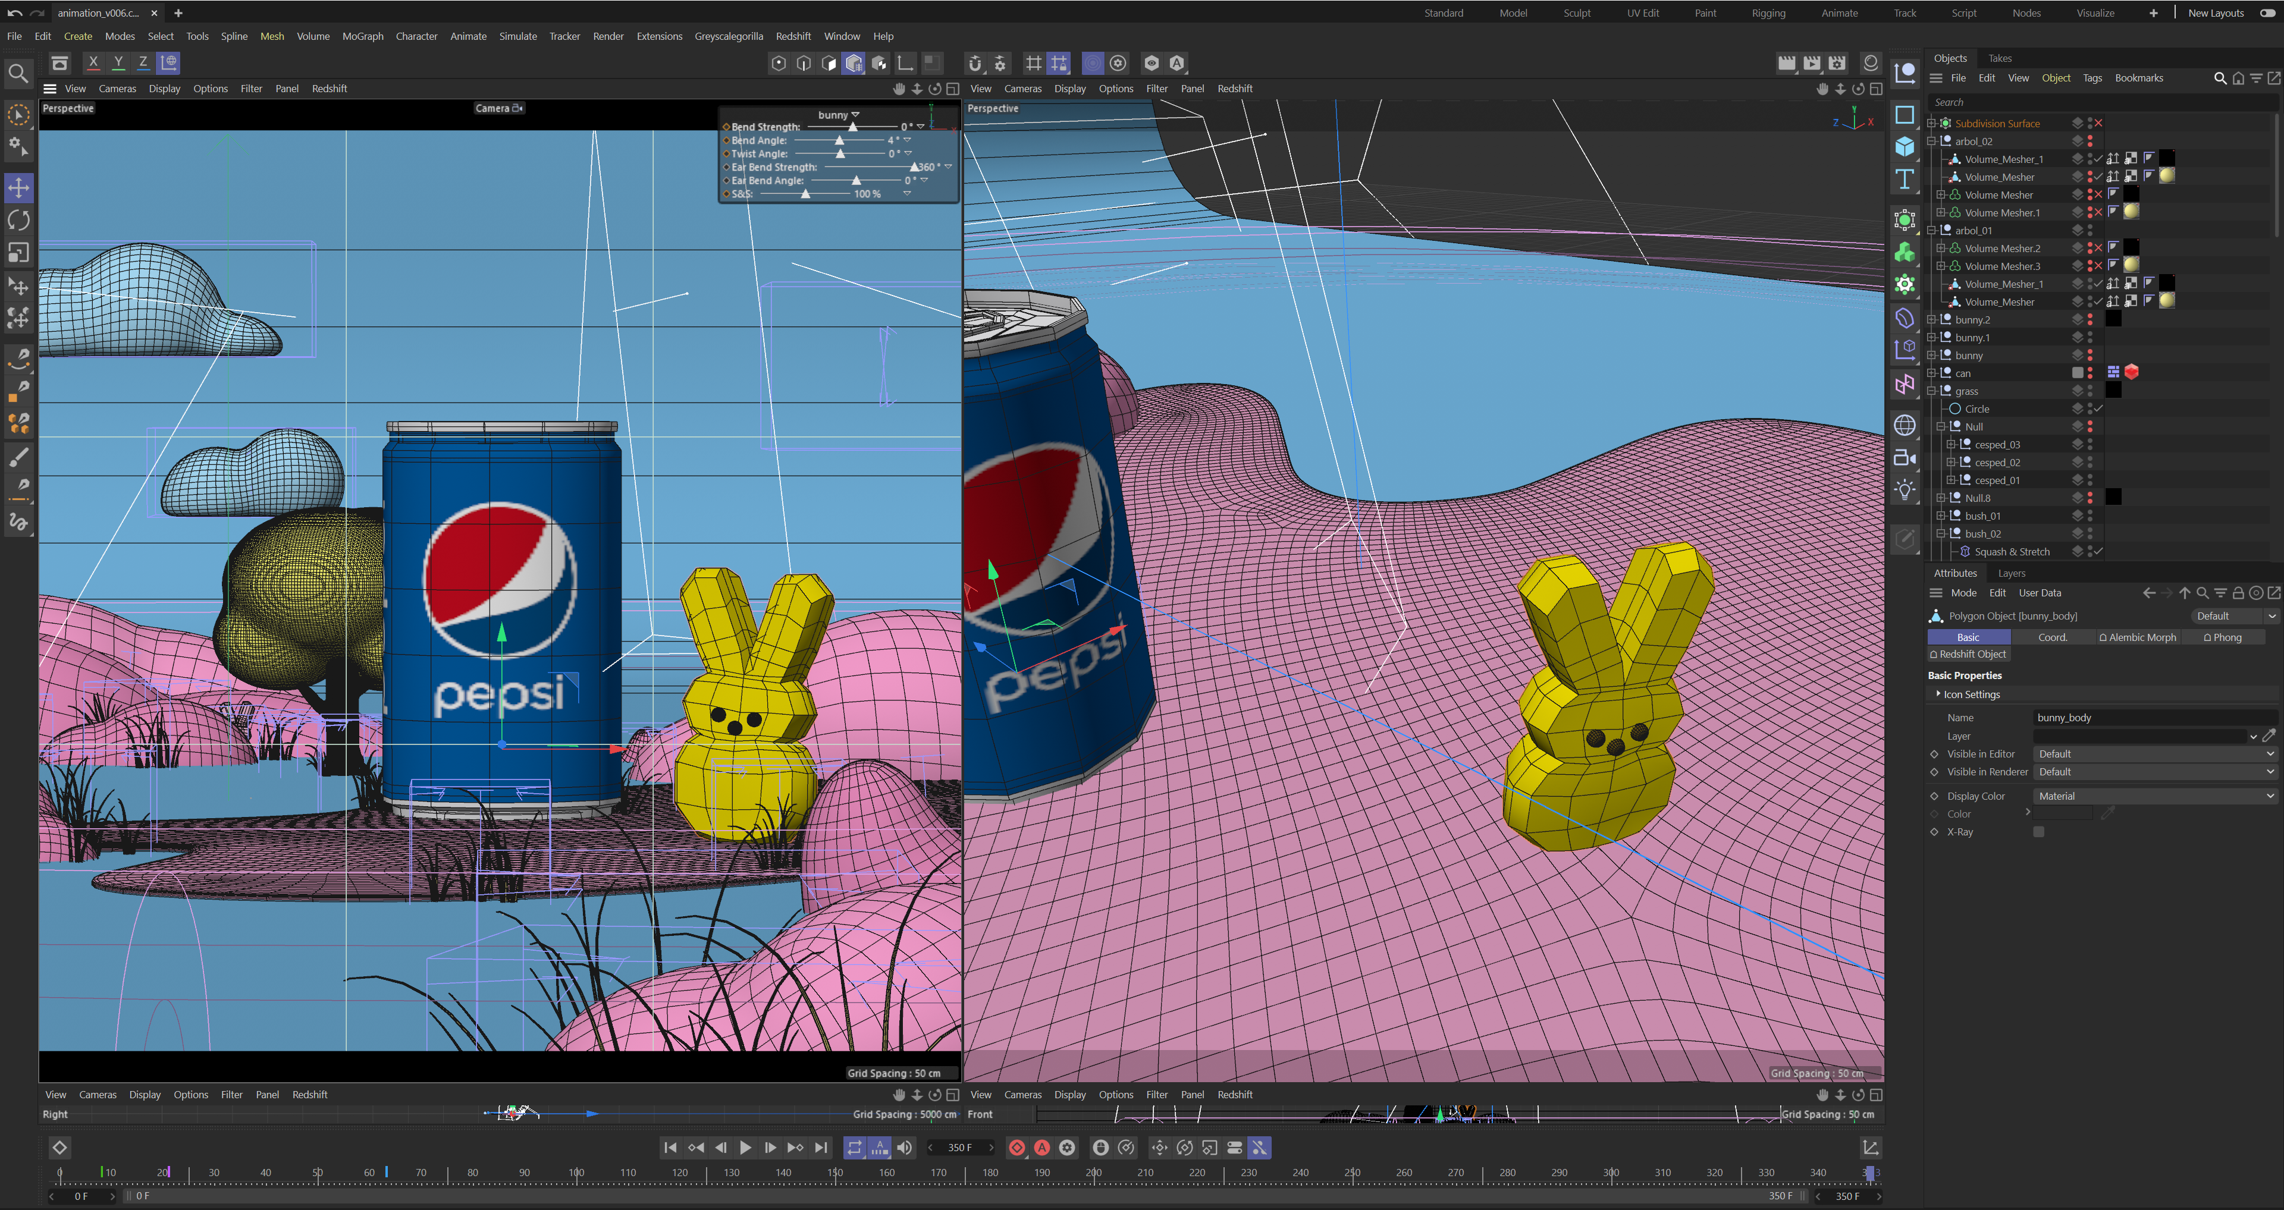This screenshot has height=1210, width=2284.
Task: Open the User Data menu in Attributes
Action: click(2040, 593)
